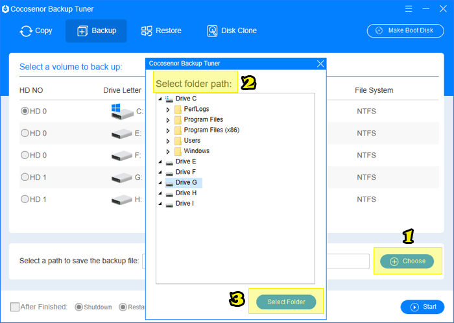Click the Windows folder icon

178,151
